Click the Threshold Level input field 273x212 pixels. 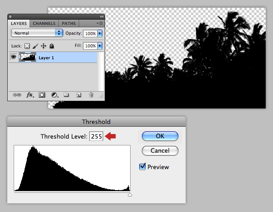[x=96, y=136]
